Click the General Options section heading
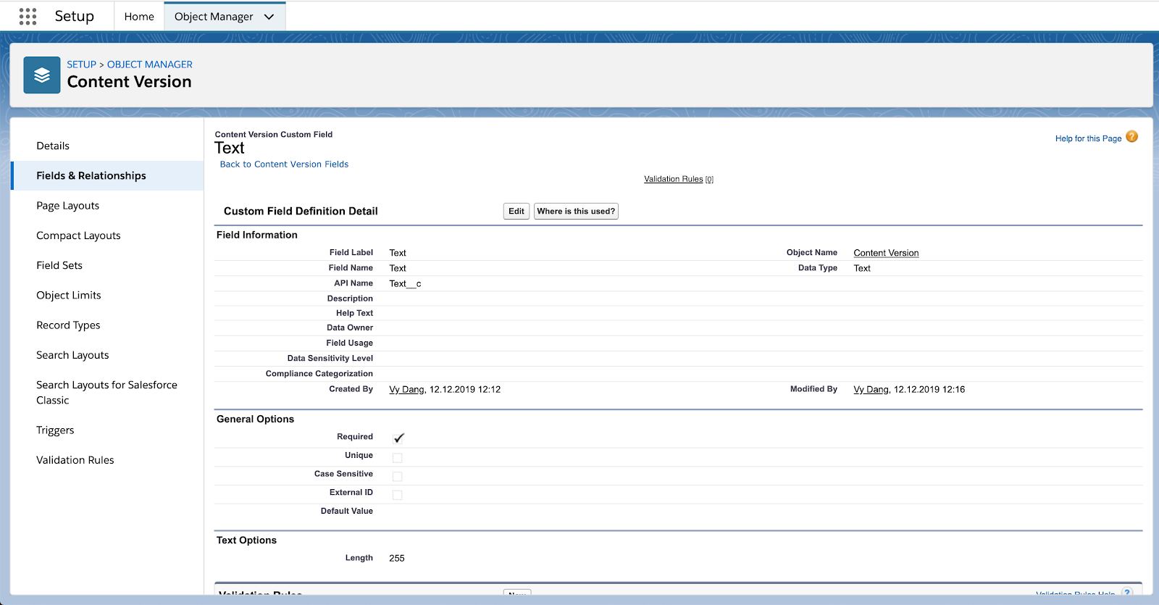 coord(255,420)
